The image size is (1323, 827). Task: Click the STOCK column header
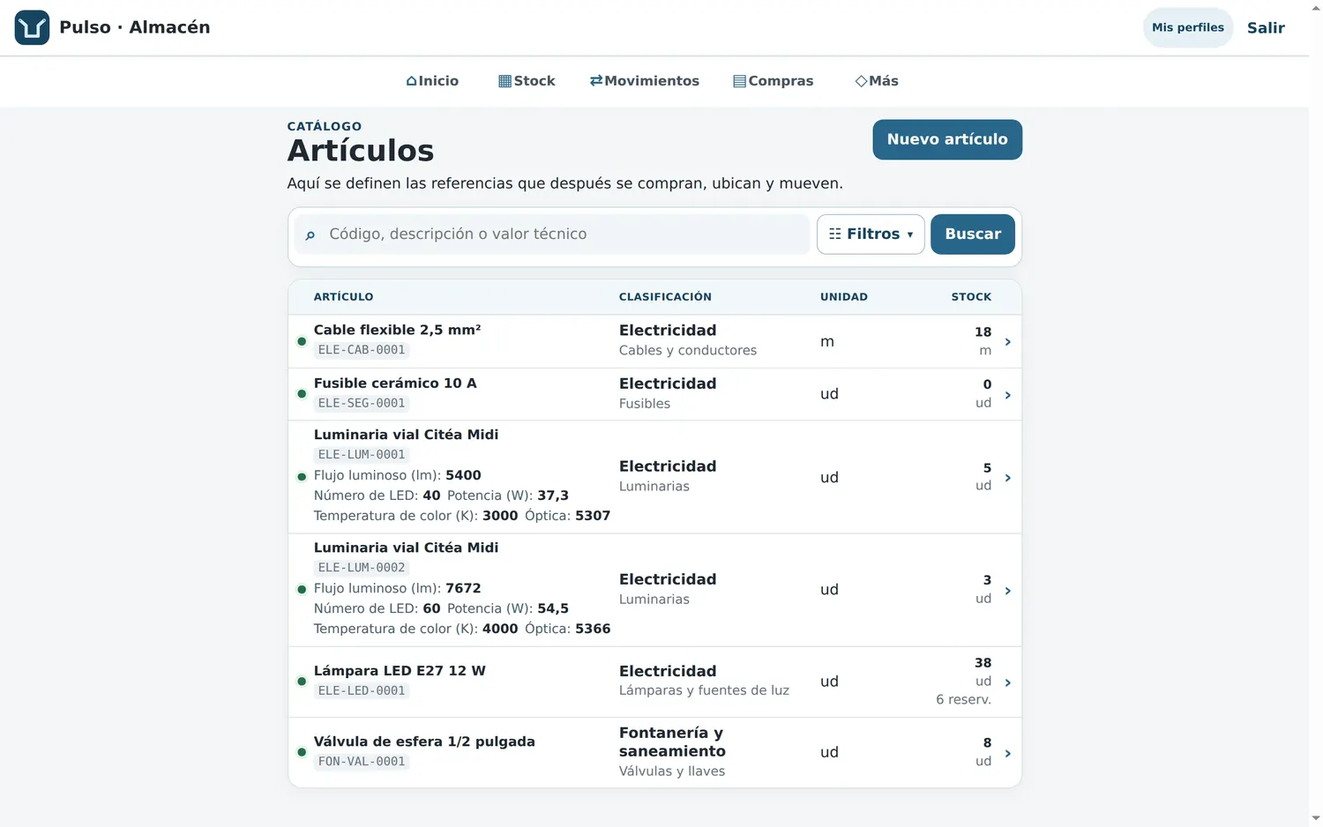[971, 297]
